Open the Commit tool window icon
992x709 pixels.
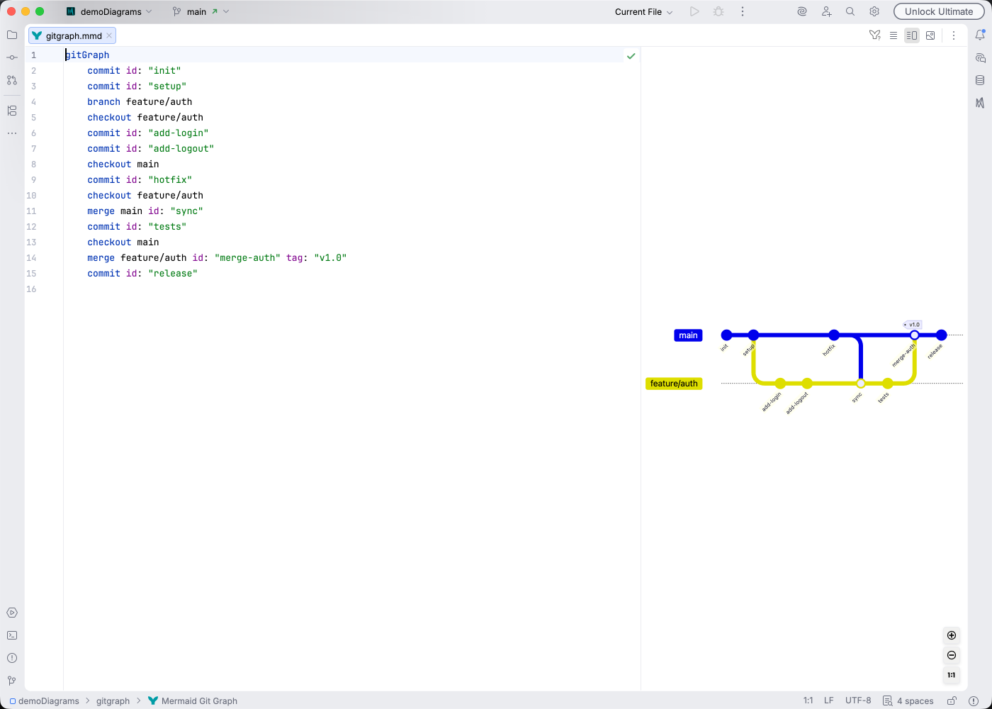[11, 57]
